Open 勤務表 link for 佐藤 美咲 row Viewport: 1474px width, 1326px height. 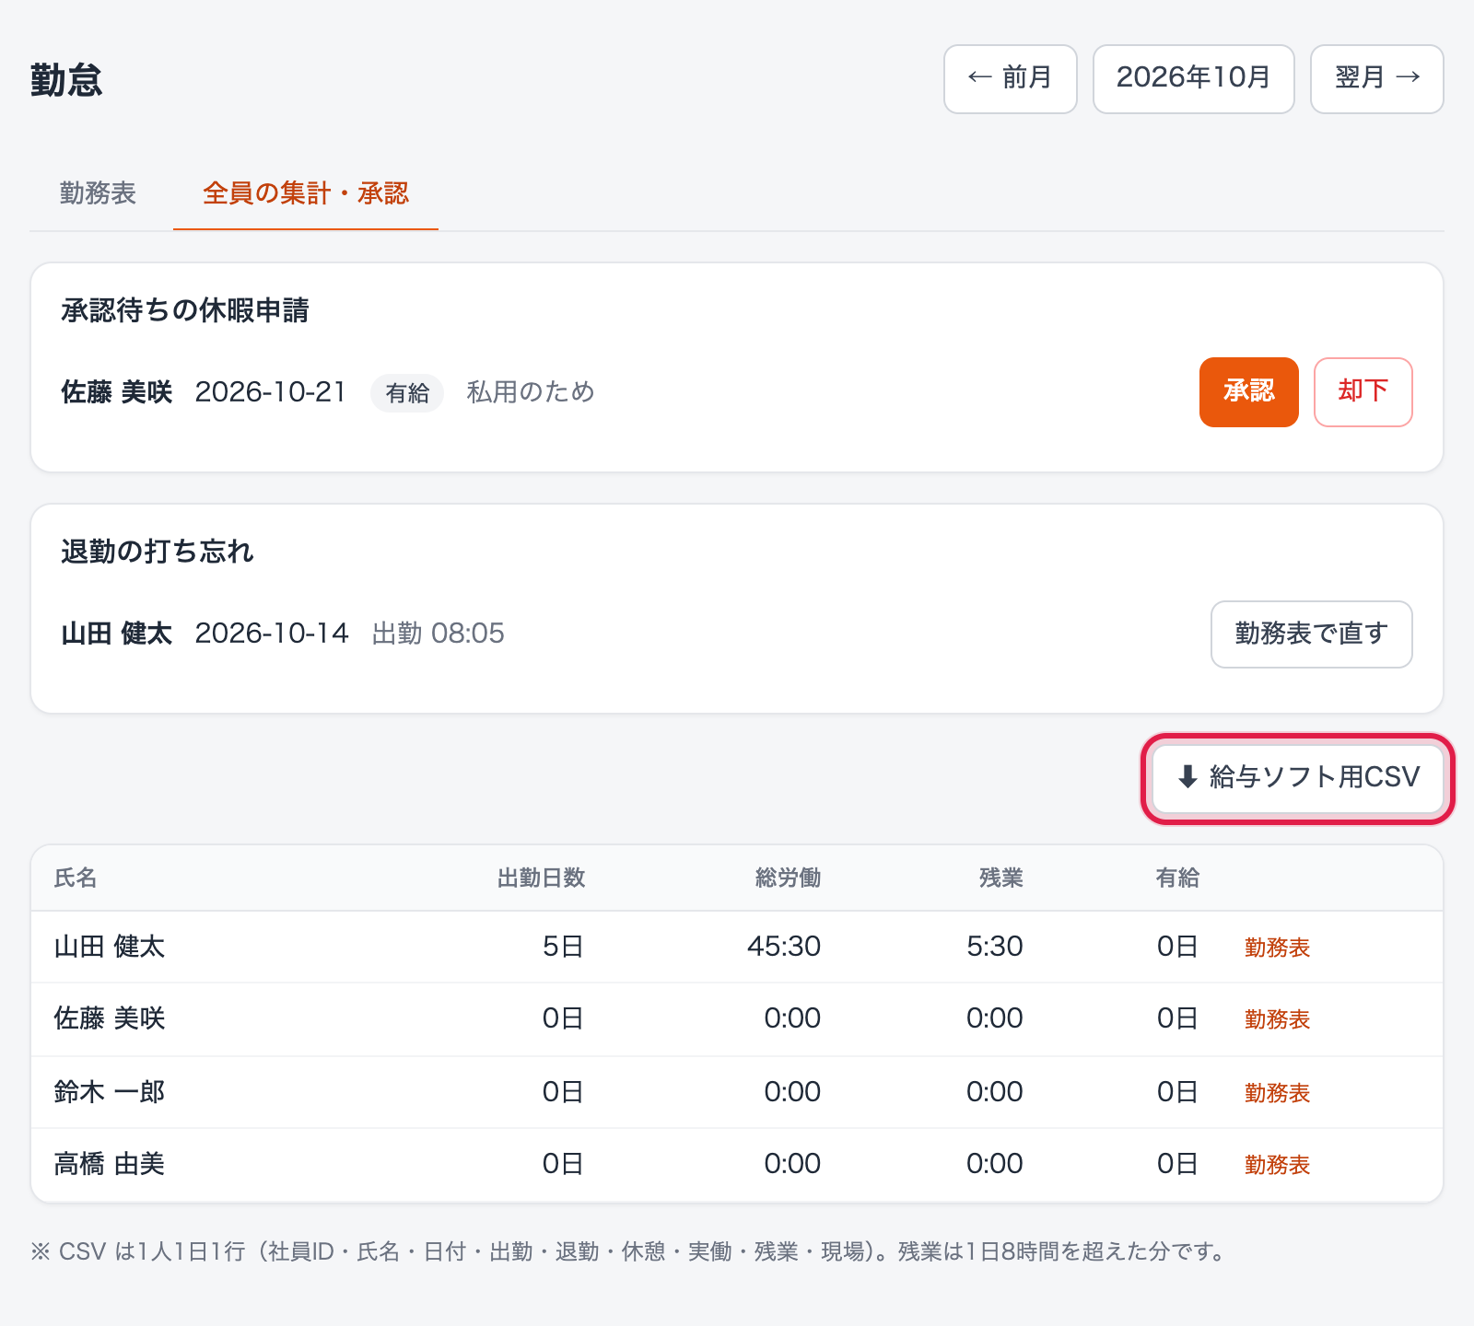point(1278,1019)
